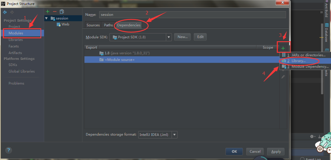Select the 1.8 java version dependency row

tap(182, 53)
